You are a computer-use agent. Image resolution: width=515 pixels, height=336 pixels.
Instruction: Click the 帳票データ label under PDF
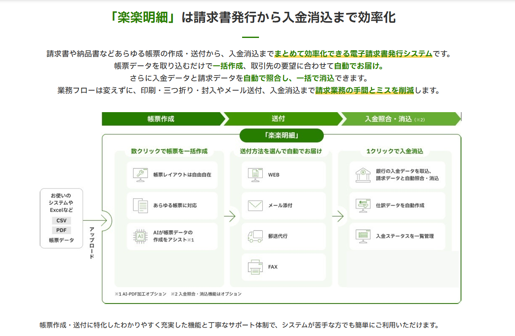click(61, 240)
